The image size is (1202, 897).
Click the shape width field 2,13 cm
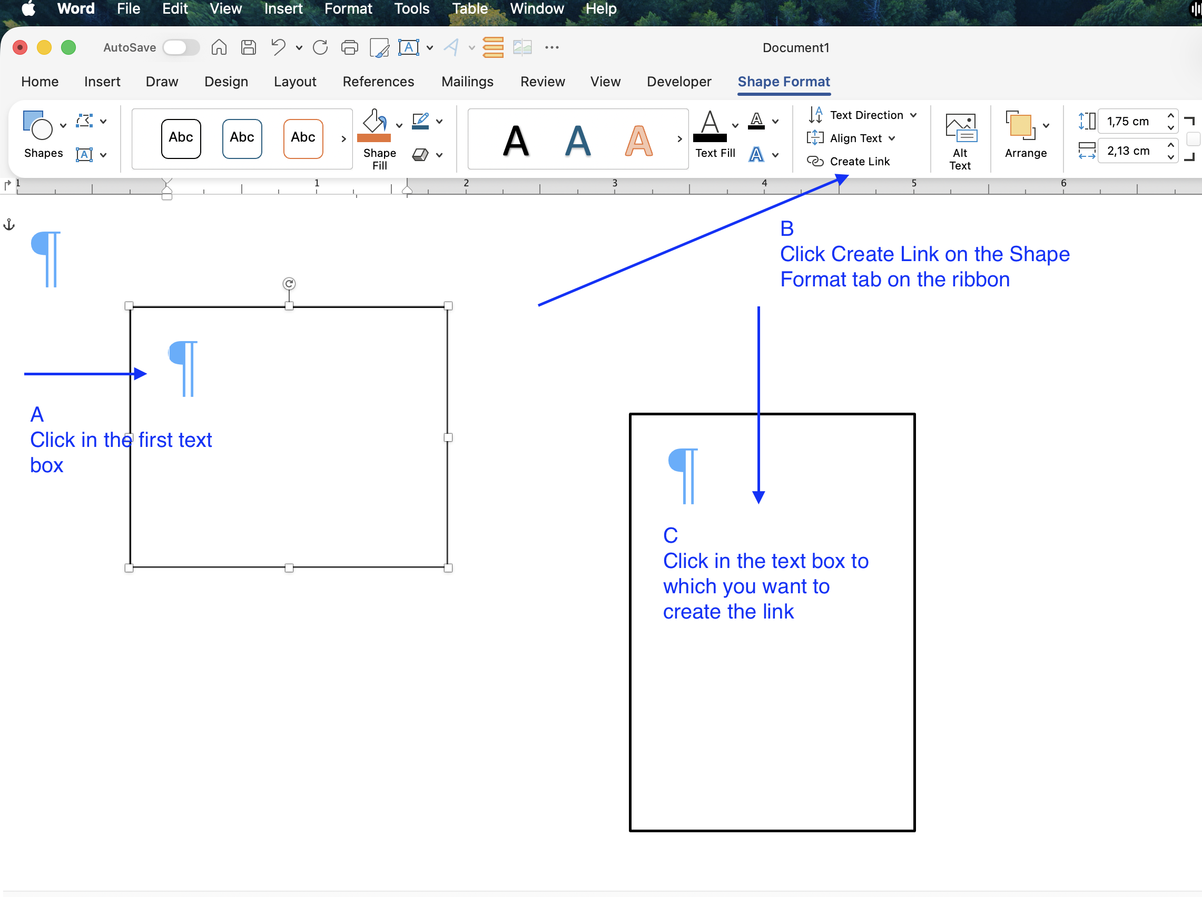pyautogui.click(x=1130, y=151)
